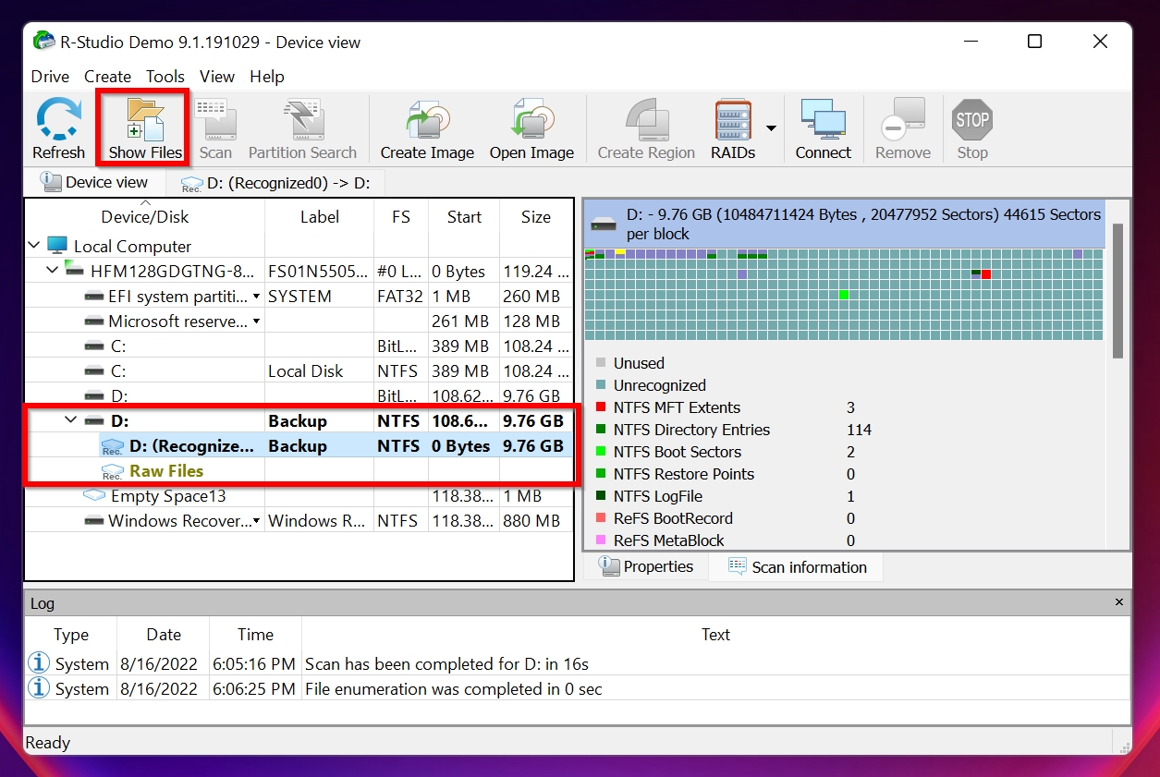Viewport: 1160px width, 777px height.
Task: Click the Scan toolbar icon
Action: [x=216, y=121]
